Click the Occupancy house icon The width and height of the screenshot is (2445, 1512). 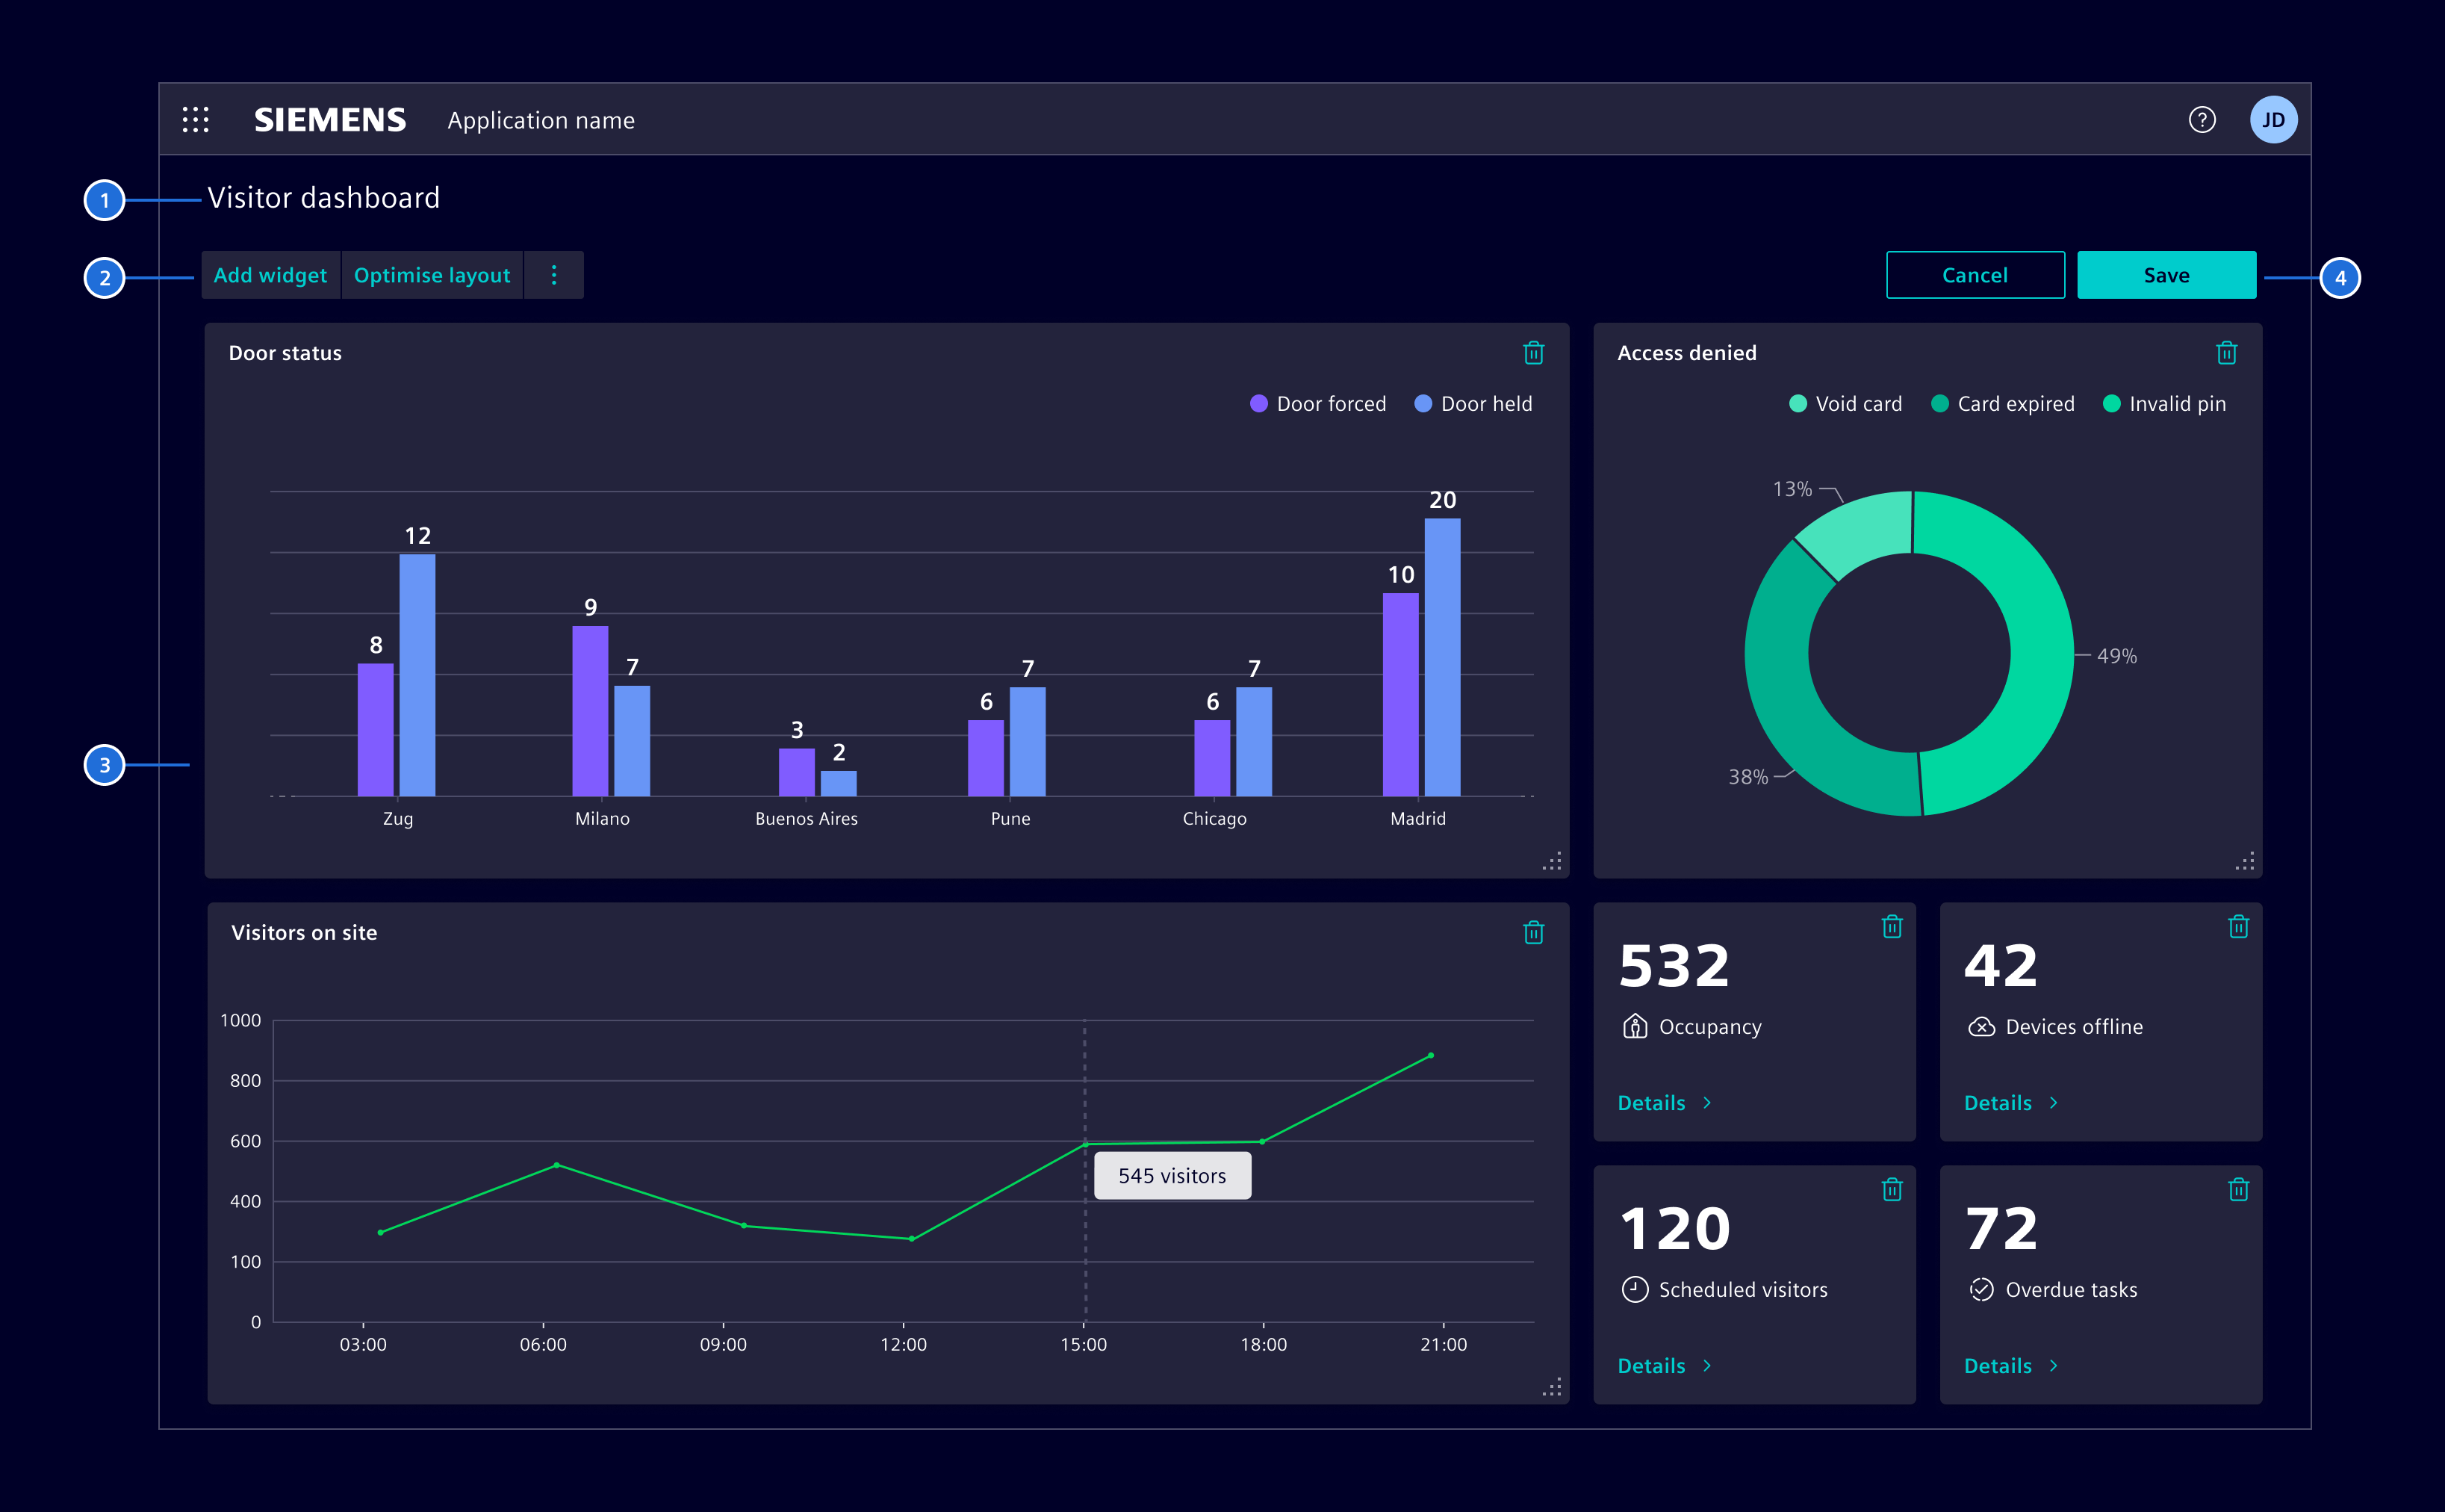click(1635, 1026)
